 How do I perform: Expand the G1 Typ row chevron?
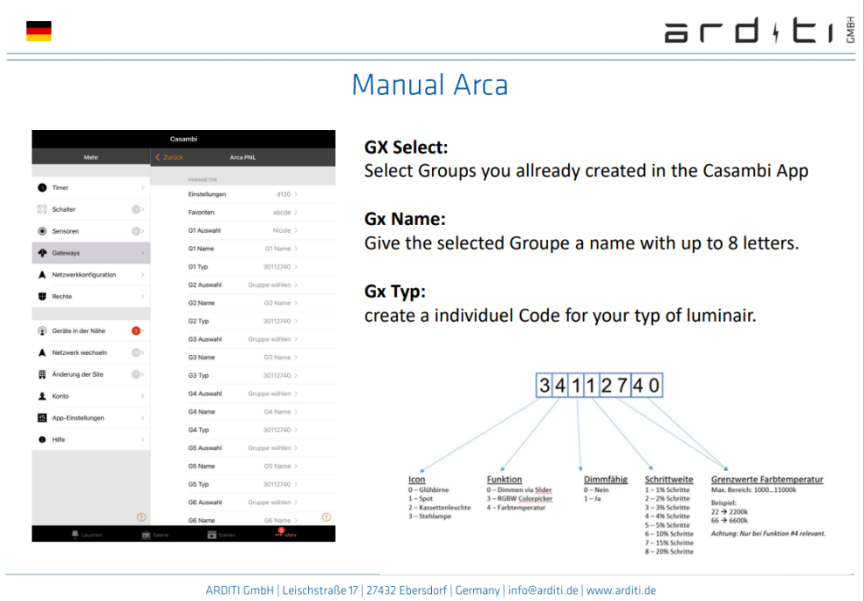click(296, 267)
